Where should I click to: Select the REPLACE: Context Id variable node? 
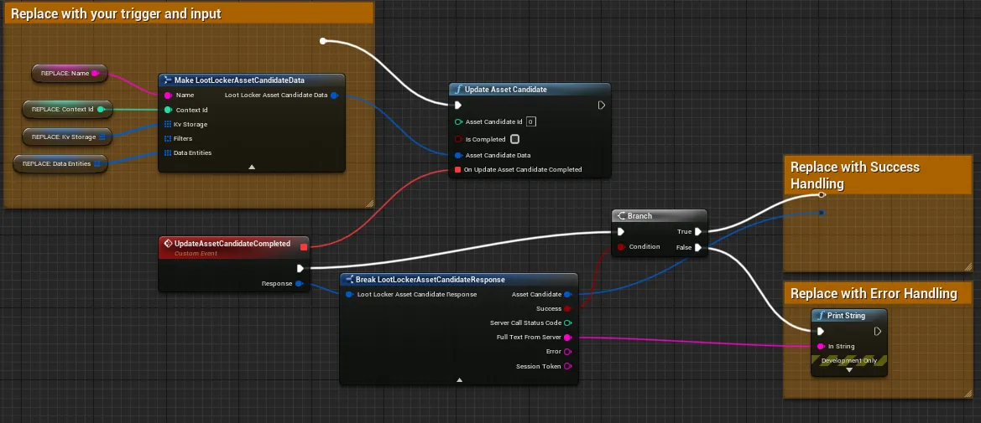pyautogui.click(x=67, y=110)
